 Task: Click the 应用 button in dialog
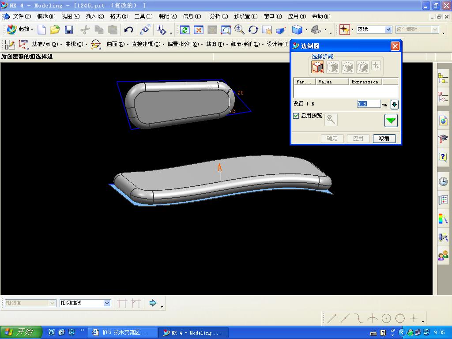pos(358,138)
